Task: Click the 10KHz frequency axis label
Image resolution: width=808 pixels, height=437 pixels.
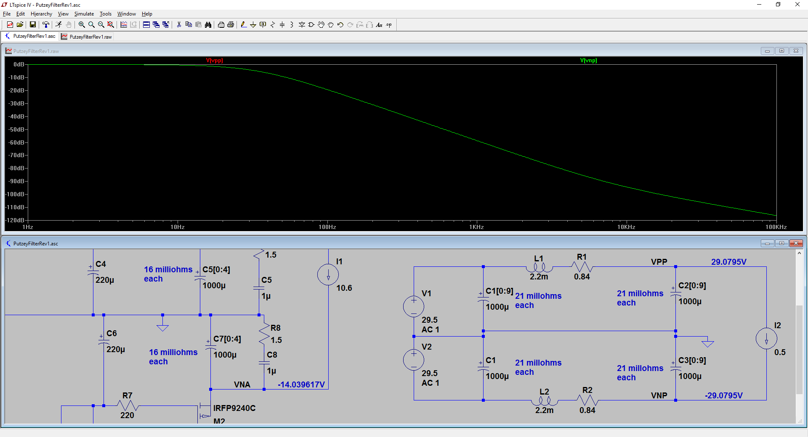Action: click(626, 227)
